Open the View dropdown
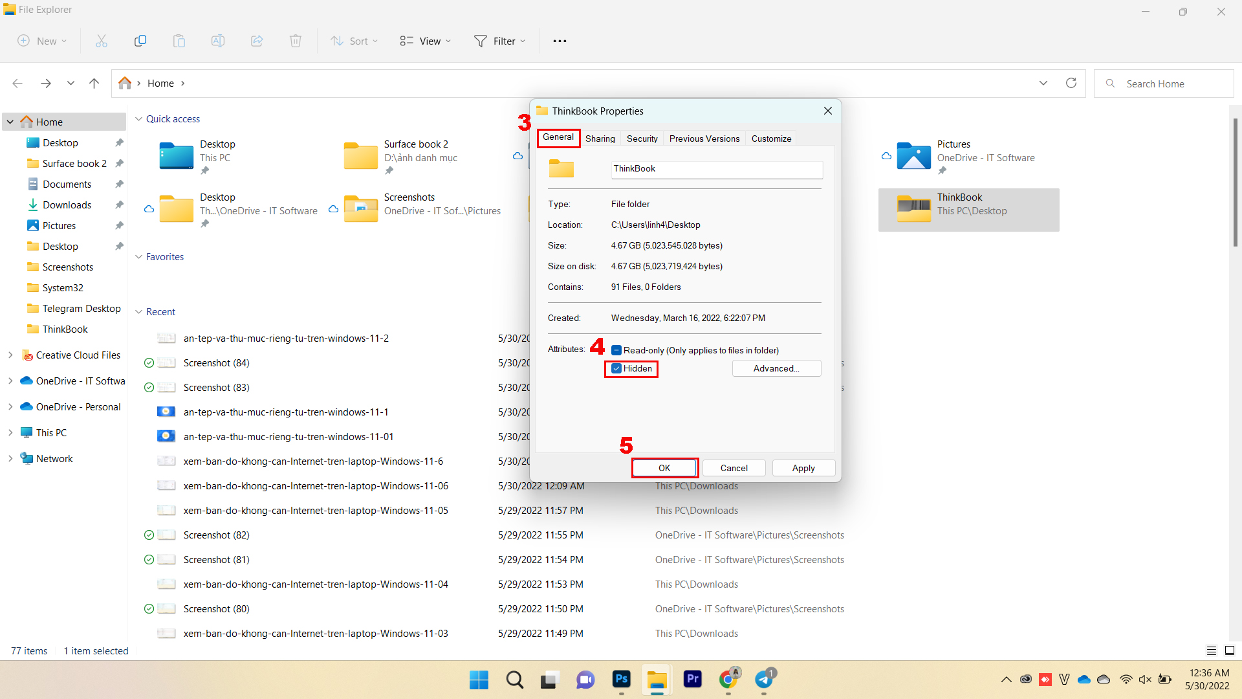Screen dimensions: 1242x699 click(x=426, y=41)
